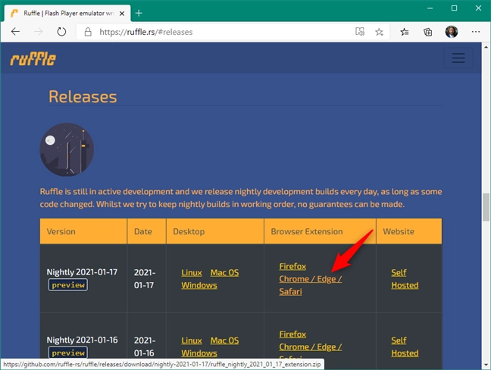The image size is (491, 370).
Task: Download Mac OS build for Nightly 2021-01-17
Action: coord(224,272)
